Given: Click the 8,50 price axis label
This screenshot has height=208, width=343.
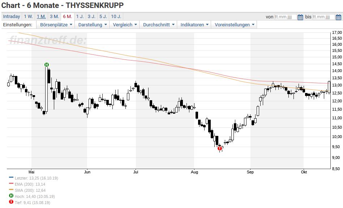Looking at the screenshot, I should 337,169.
